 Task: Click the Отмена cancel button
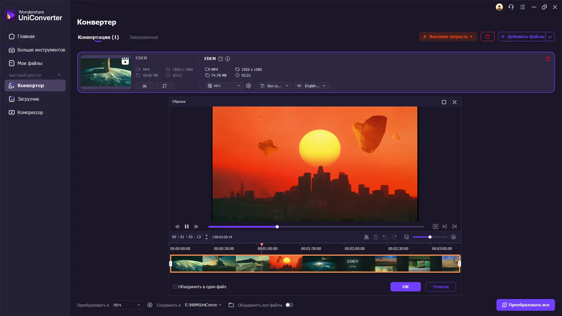tap(441, 287)
